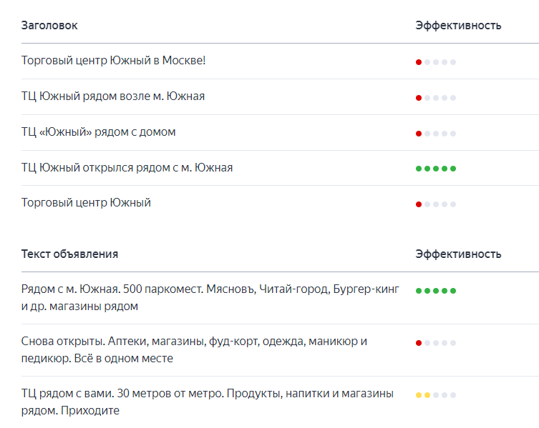The width and height of the screenshot is (539, 428).
Task: Click headline "ТЦ Южный рядом возле м. Южная"
Action: pos(113,96)
